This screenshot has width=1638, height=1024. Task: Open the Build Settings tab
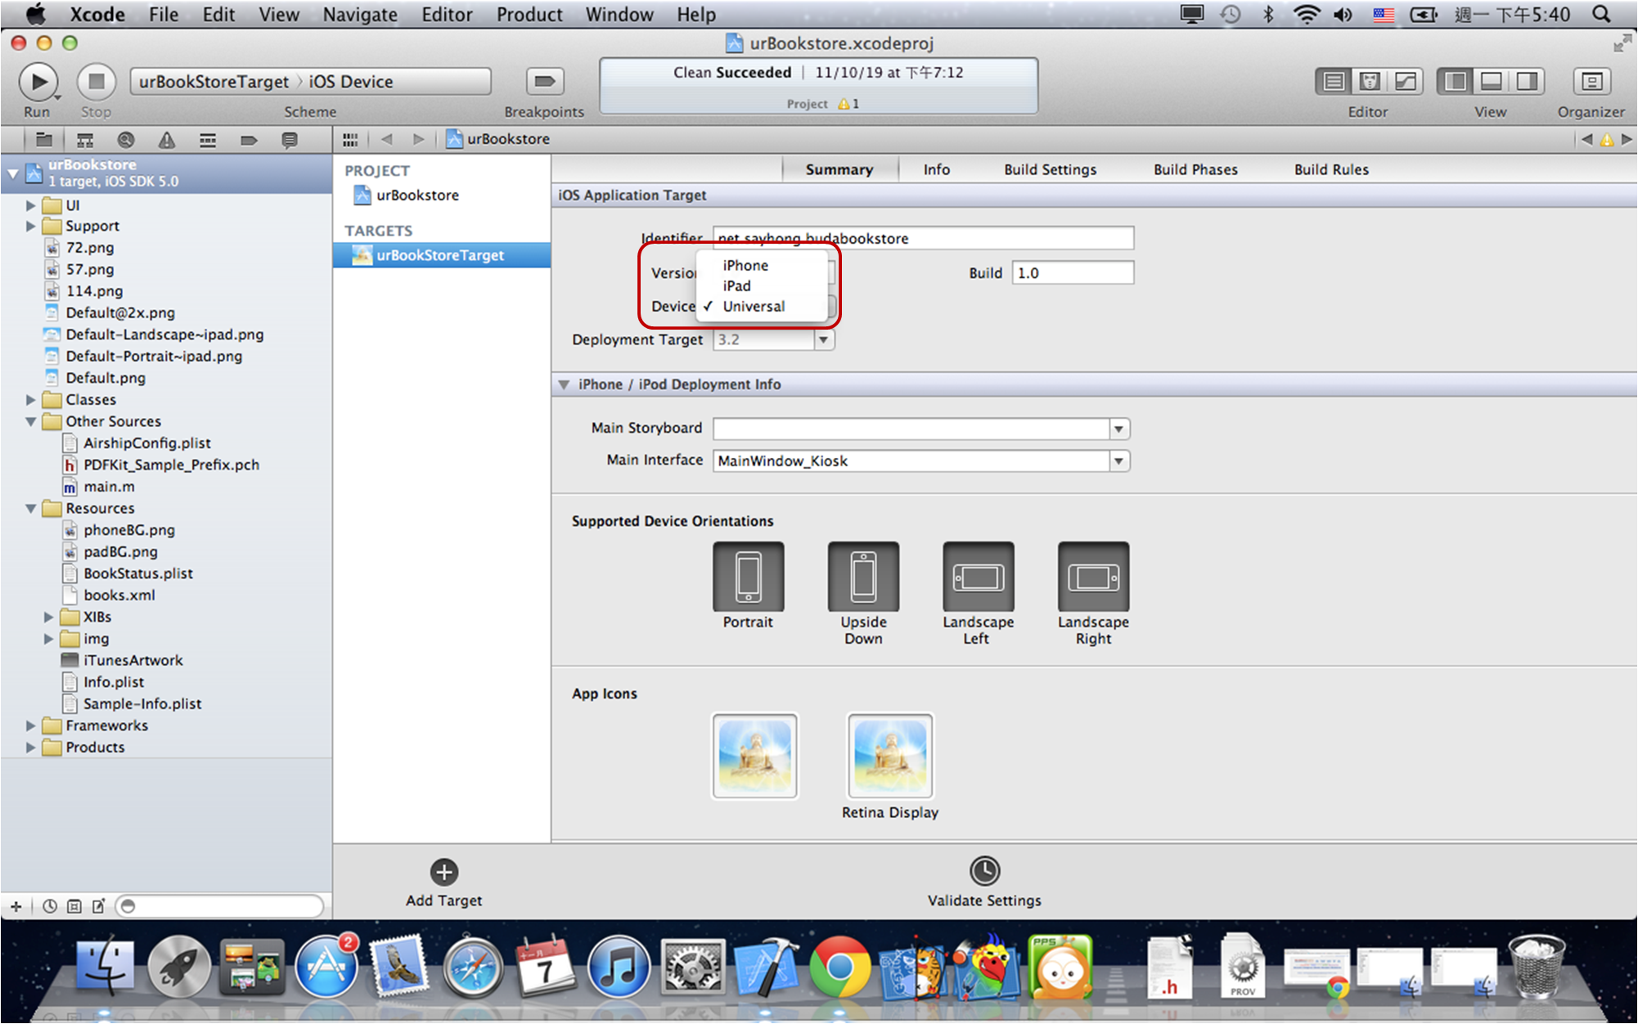point(1051,169)
